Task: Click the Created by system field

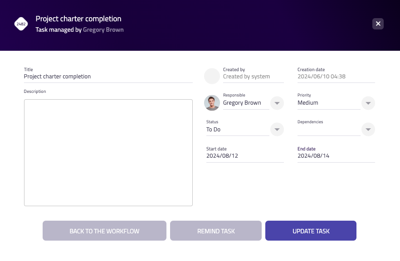Action: (253, 77)
